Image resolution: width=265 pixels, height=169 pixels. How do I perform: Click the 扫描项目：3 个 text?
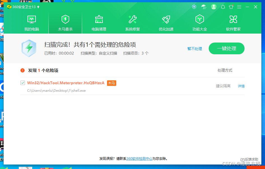[x=136, y=53]
